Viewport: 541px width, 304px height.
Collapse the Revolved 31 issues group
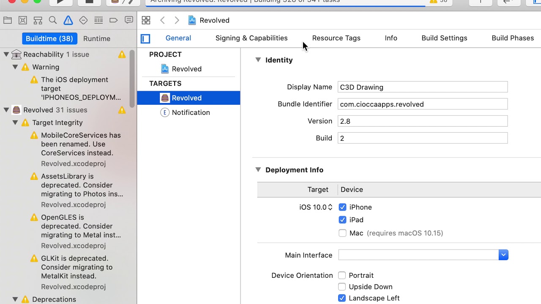pos(6,110)
